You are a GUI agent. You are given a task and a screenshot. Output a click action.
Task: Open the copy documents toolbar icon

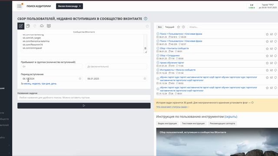(x=28, y=26)
